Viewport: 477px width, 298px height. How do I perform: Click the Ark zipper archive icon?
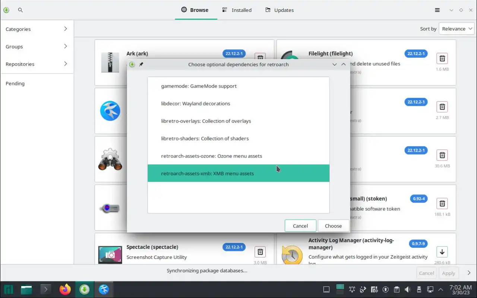click(x=110, y=62)
